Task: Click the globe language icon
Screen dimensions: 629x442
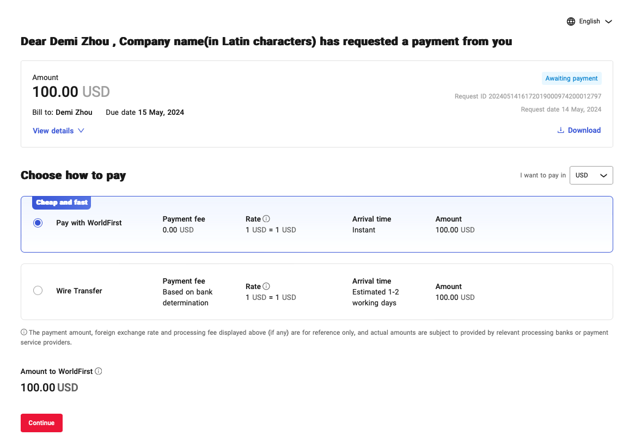Action: (571, 22)
